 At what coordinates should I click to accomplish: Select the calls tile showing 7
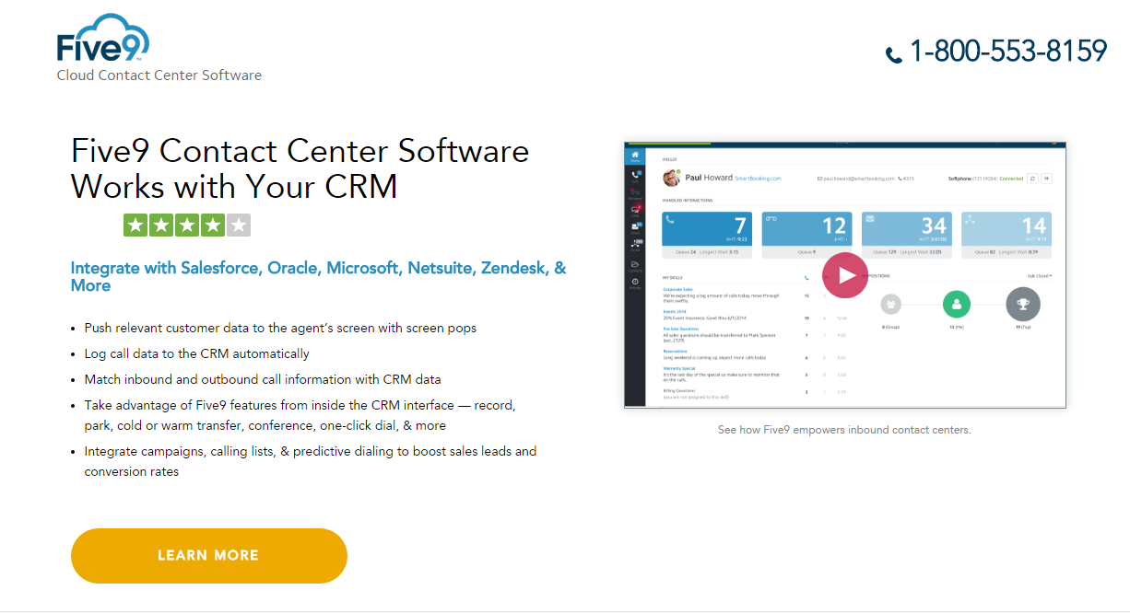(707, 235)
